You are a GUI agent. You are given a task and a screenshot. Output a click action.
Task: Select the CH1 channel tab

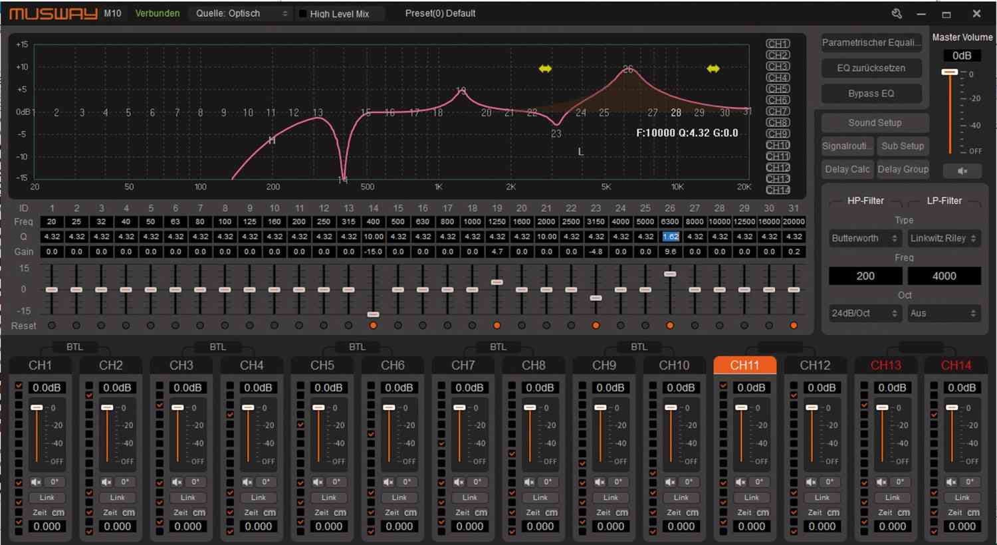(x=40, y=365)
